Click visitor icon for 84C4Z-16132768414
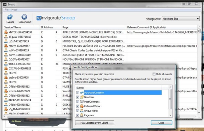 pyautogui.click(x=6, y=100)
